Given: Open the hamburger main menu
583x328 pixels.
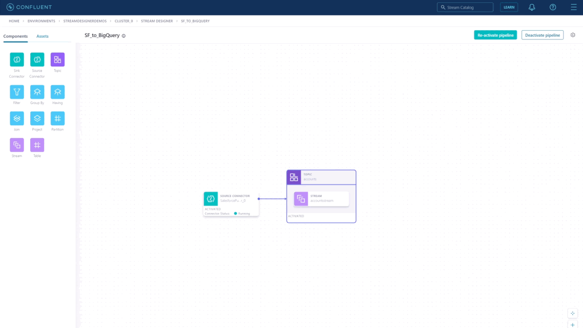Looking at the screenshot, I should 574,7.
